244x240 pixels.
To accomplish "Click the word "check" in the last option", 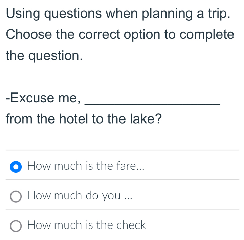I will 131,225.
